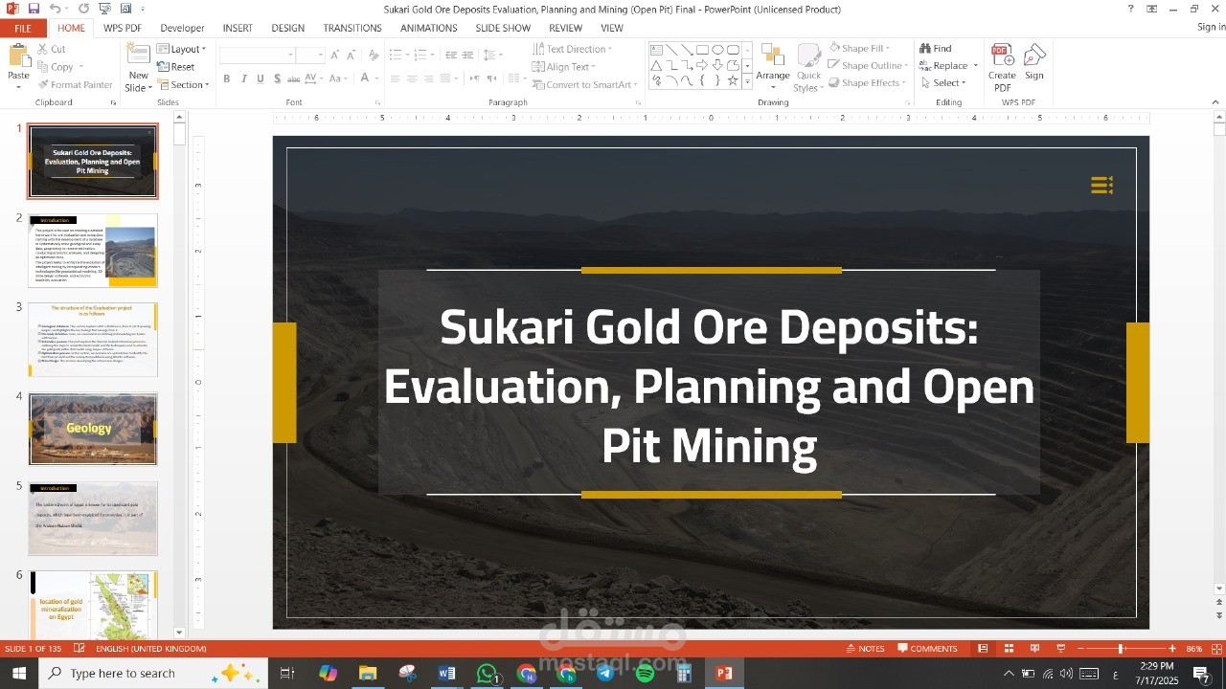Click the bullets list icon
Viewport: 1226px width, 689px height.
395,55
